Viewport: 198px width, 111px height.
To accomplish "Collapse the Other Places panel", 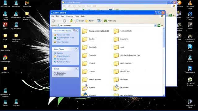I will pos(77,49).
